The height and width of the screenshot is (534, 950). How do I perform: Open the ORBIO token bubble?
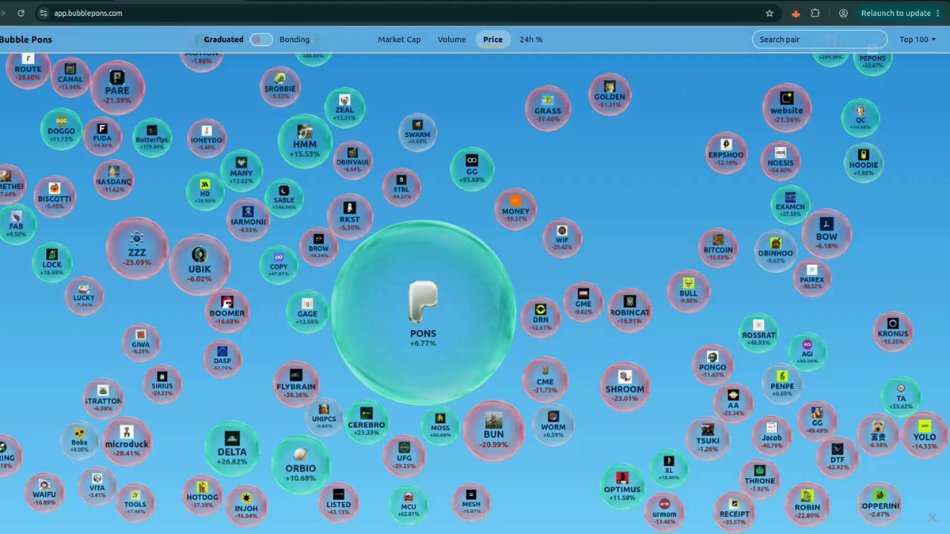[x=301, y=464]
